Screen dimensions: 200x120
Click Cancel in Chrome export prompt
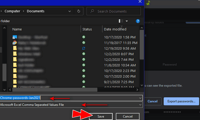(153, 101)
